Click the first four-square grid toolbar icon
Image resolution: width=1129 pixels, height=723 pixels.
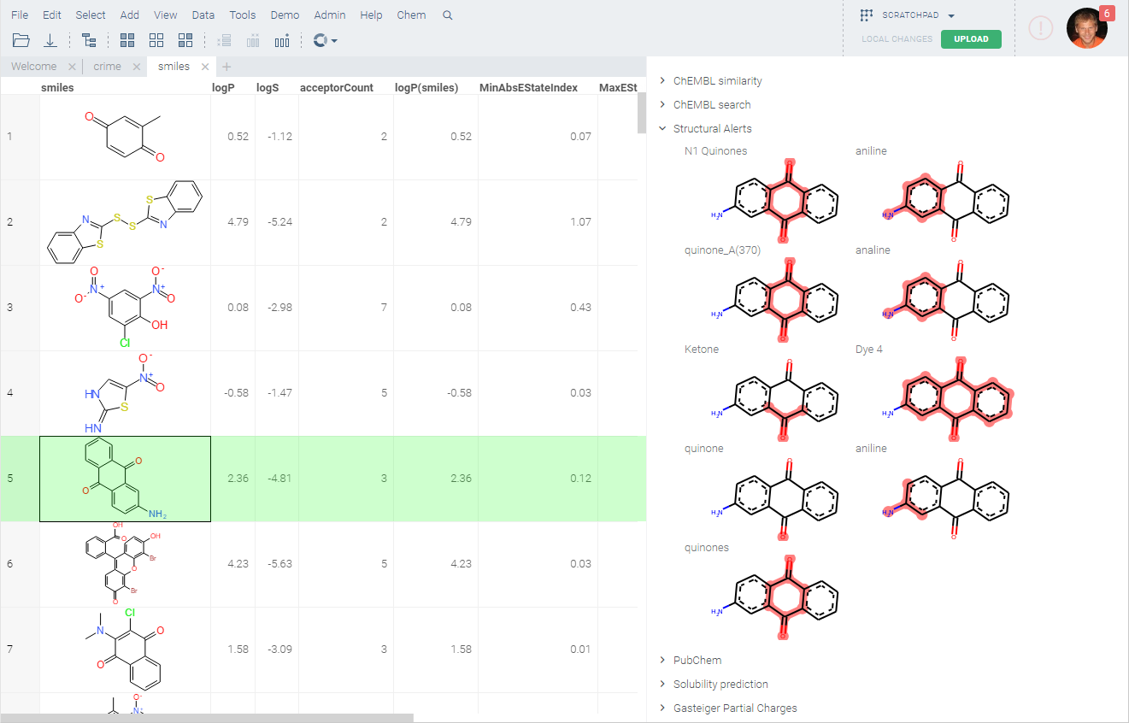127,40
